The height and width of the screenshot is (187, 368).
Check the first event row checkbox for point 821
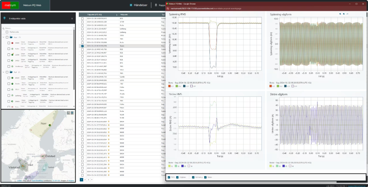[82, 18]
